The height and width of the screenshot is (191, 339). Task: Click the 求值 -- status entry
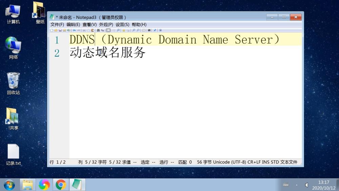tap(129, 162)
